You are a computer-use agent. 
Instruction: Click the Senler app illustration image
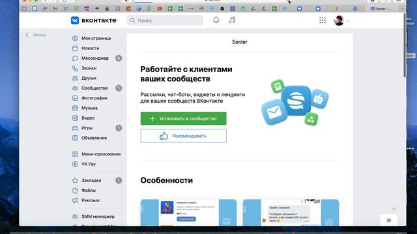coord(295,103)
